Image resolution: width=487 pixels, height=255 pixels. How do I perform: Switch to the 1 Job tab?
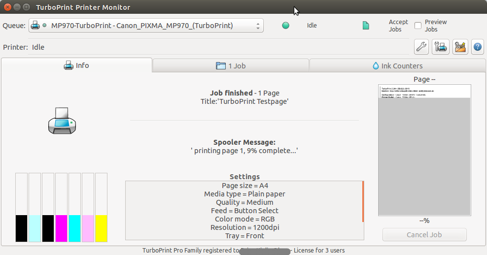231,65
